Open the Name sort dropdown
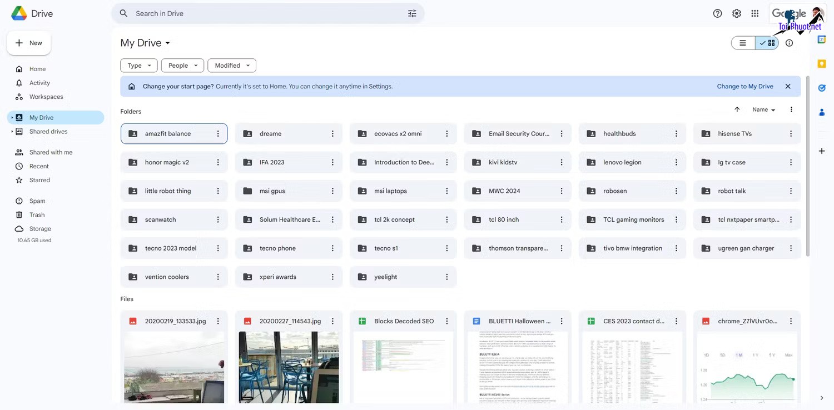 click(763, 109)
